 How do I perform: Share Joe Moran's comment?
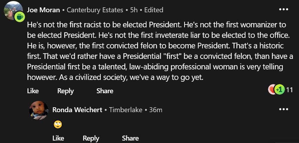(x=105, y=91)
